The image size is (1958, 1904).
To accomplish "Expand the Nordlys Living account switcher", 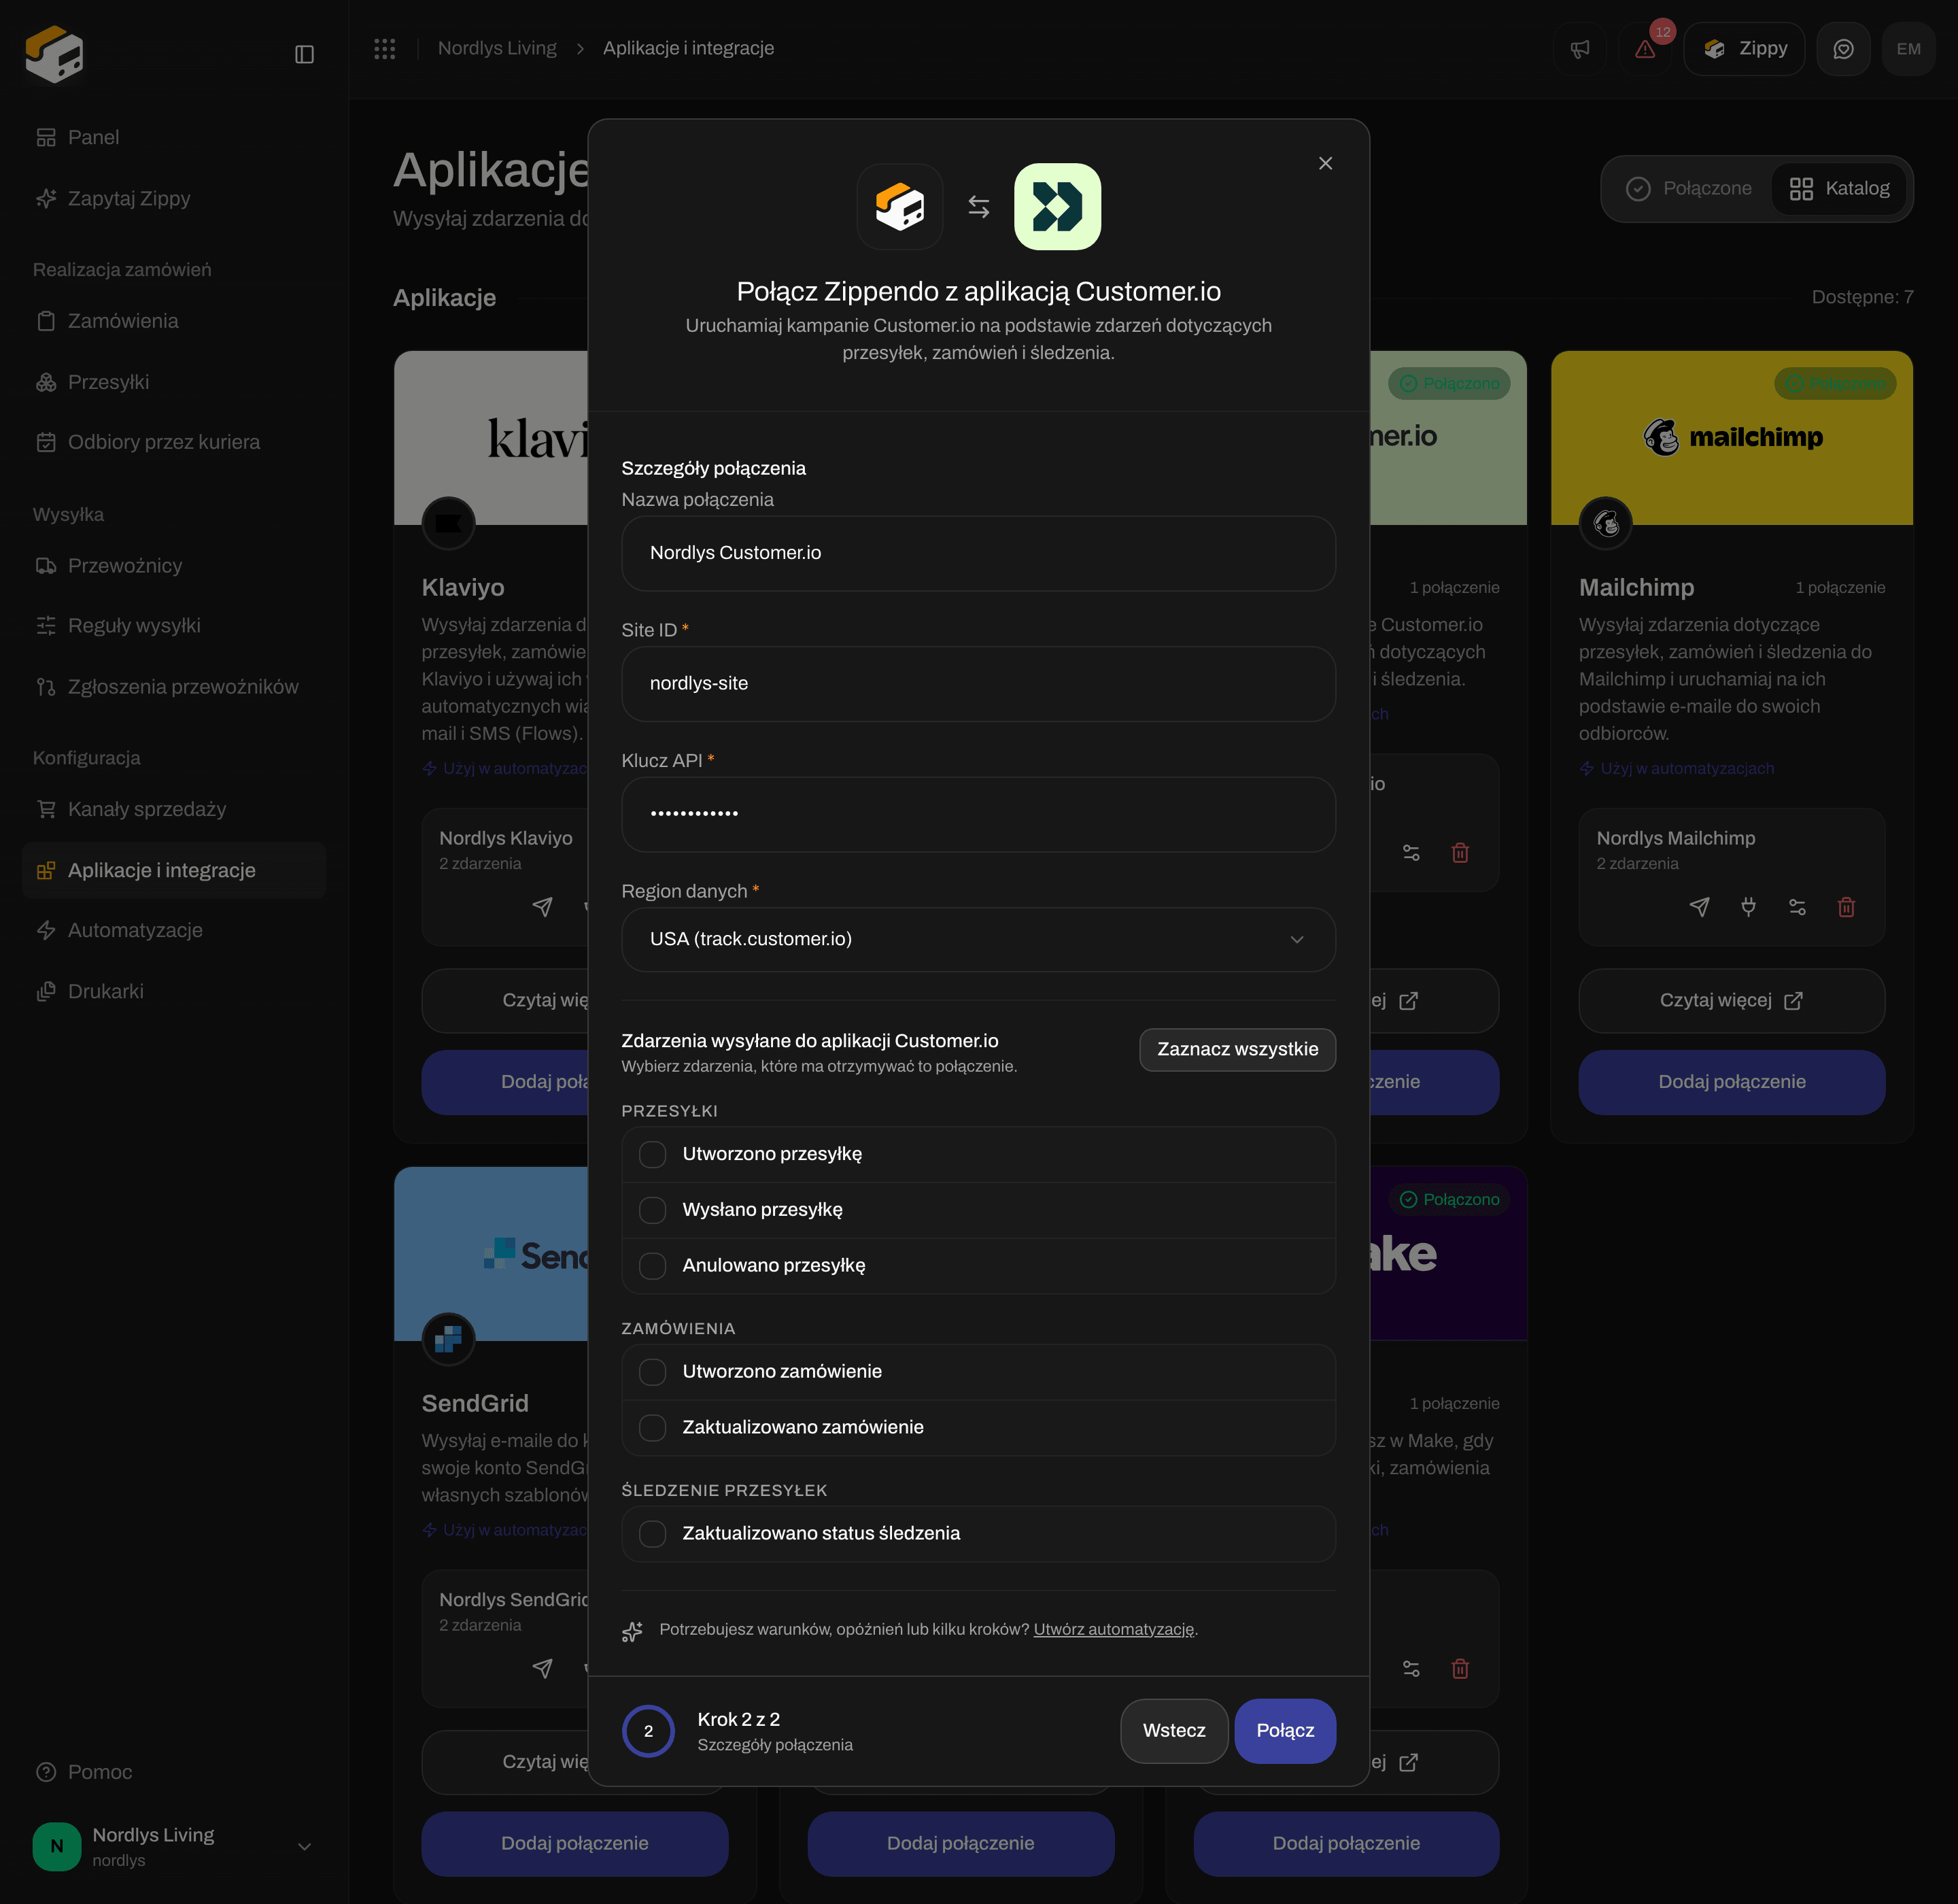I will coord(174,1846).
